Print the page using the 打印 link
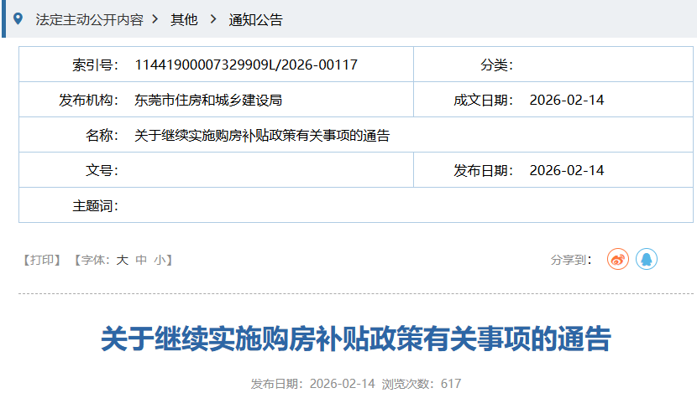 41,261
